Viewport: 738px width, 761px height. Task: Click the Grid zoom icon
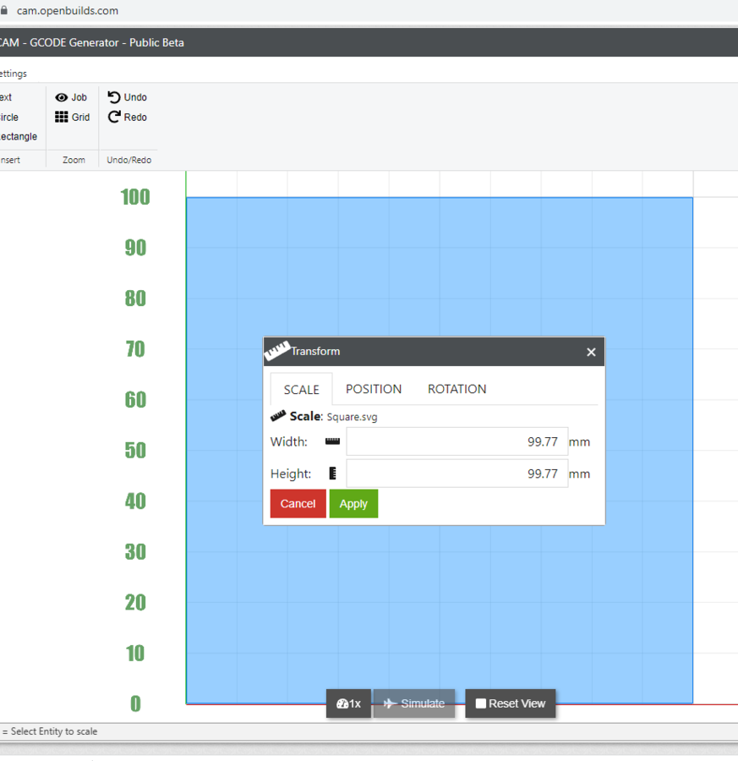pyautogui.click(x=62, y=118)
